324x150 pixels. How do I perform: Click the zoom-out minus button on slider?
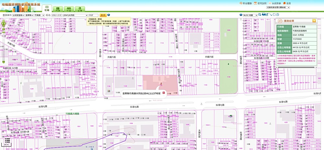(x=4, y=61)
